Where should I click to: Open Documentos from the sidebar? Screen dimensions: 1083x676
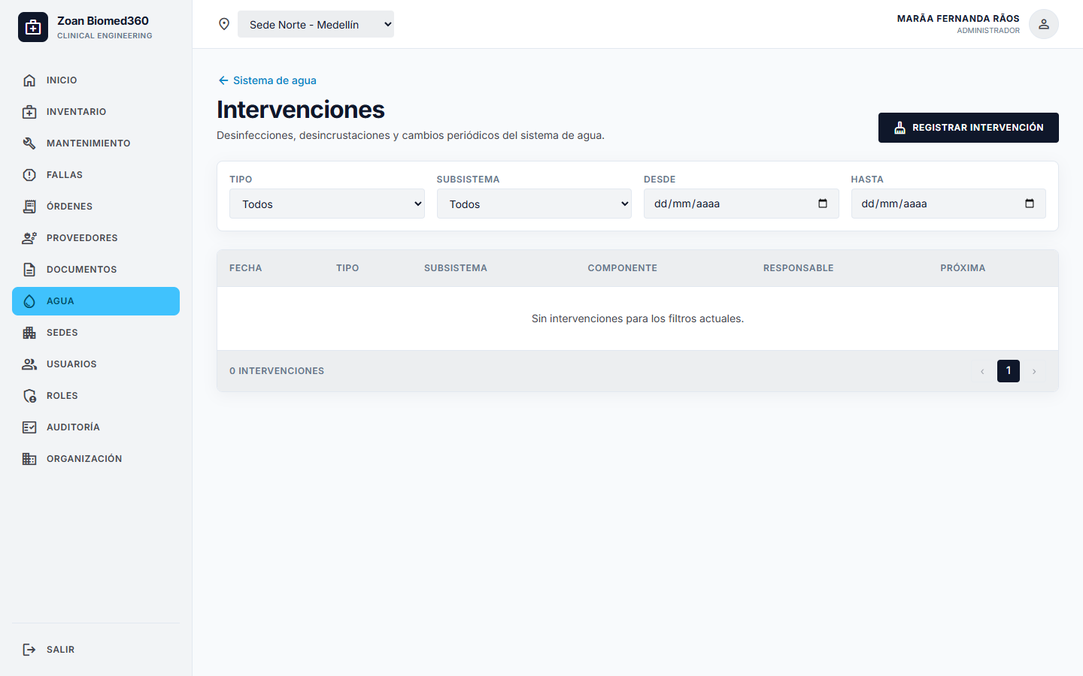96,270
